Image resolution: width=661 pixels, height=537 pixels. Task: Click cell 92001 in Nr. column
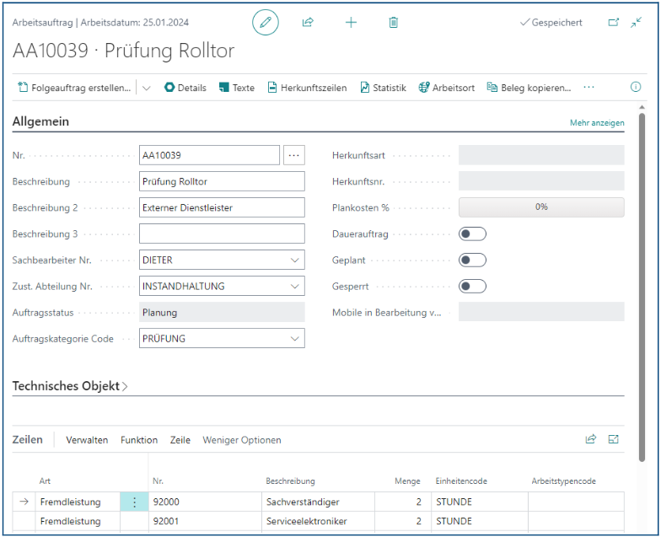[x=205, y=521]
